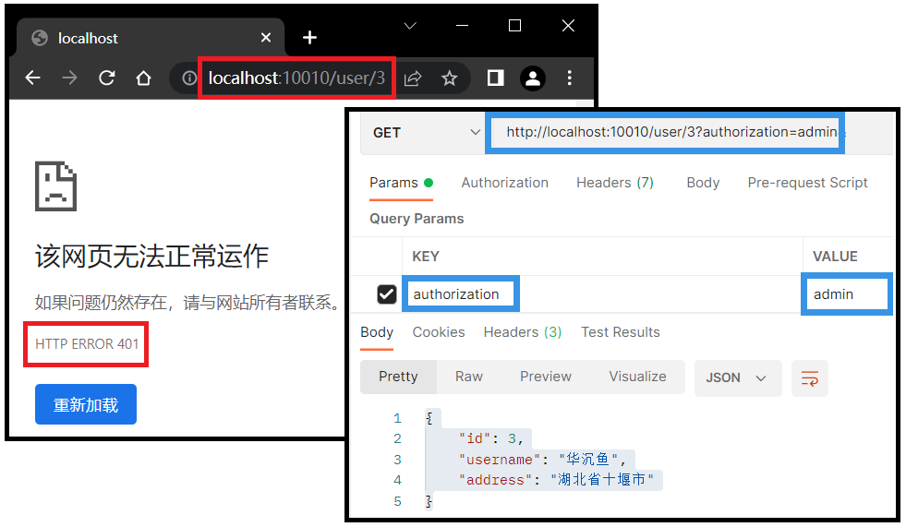Click the blue 重新加载 reload button
Screen dimensions: 906x527
[x=86, y=404]
